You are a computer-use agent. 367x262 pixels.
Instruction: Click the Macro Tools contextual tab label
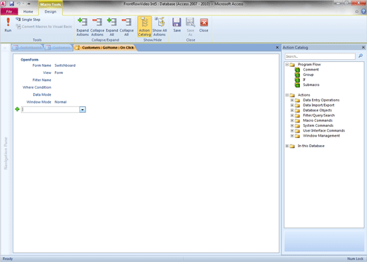point(50,4)
